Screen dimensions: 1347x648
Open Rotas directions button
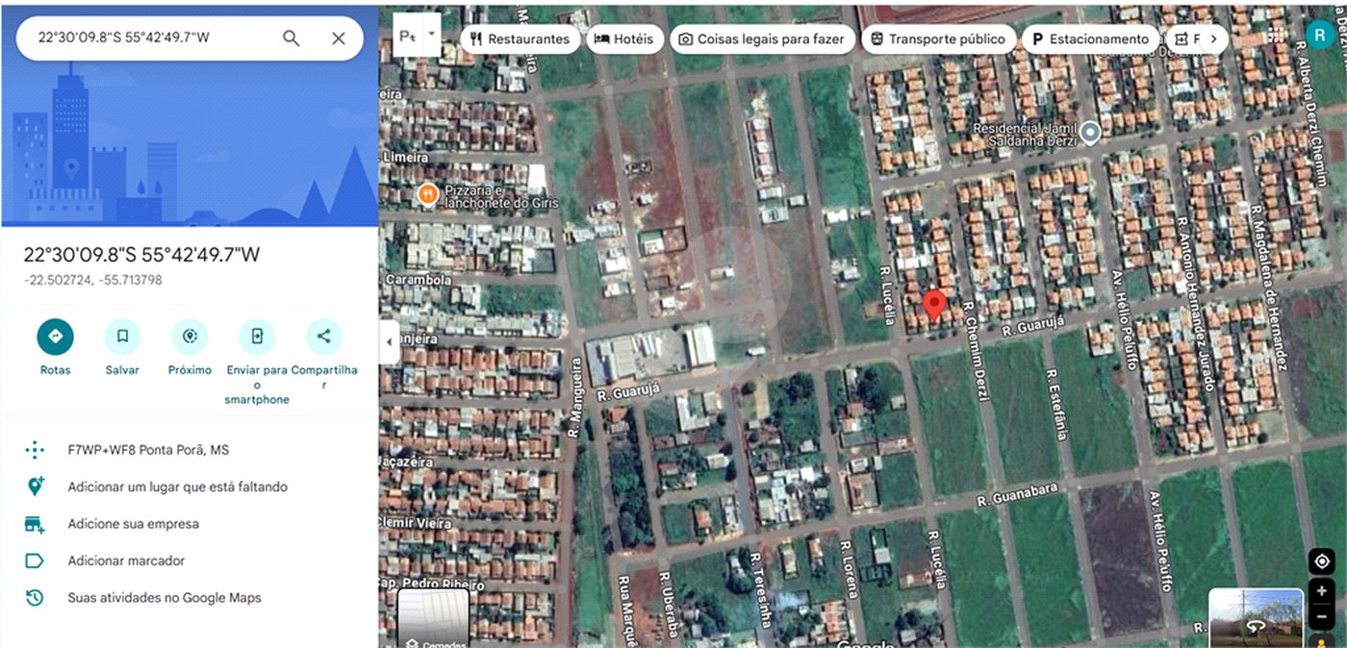click(x=56, y=336)
